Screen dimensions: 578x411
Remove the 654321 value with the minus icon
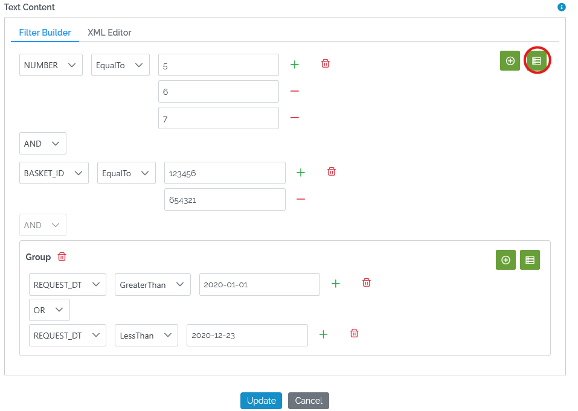301,199
